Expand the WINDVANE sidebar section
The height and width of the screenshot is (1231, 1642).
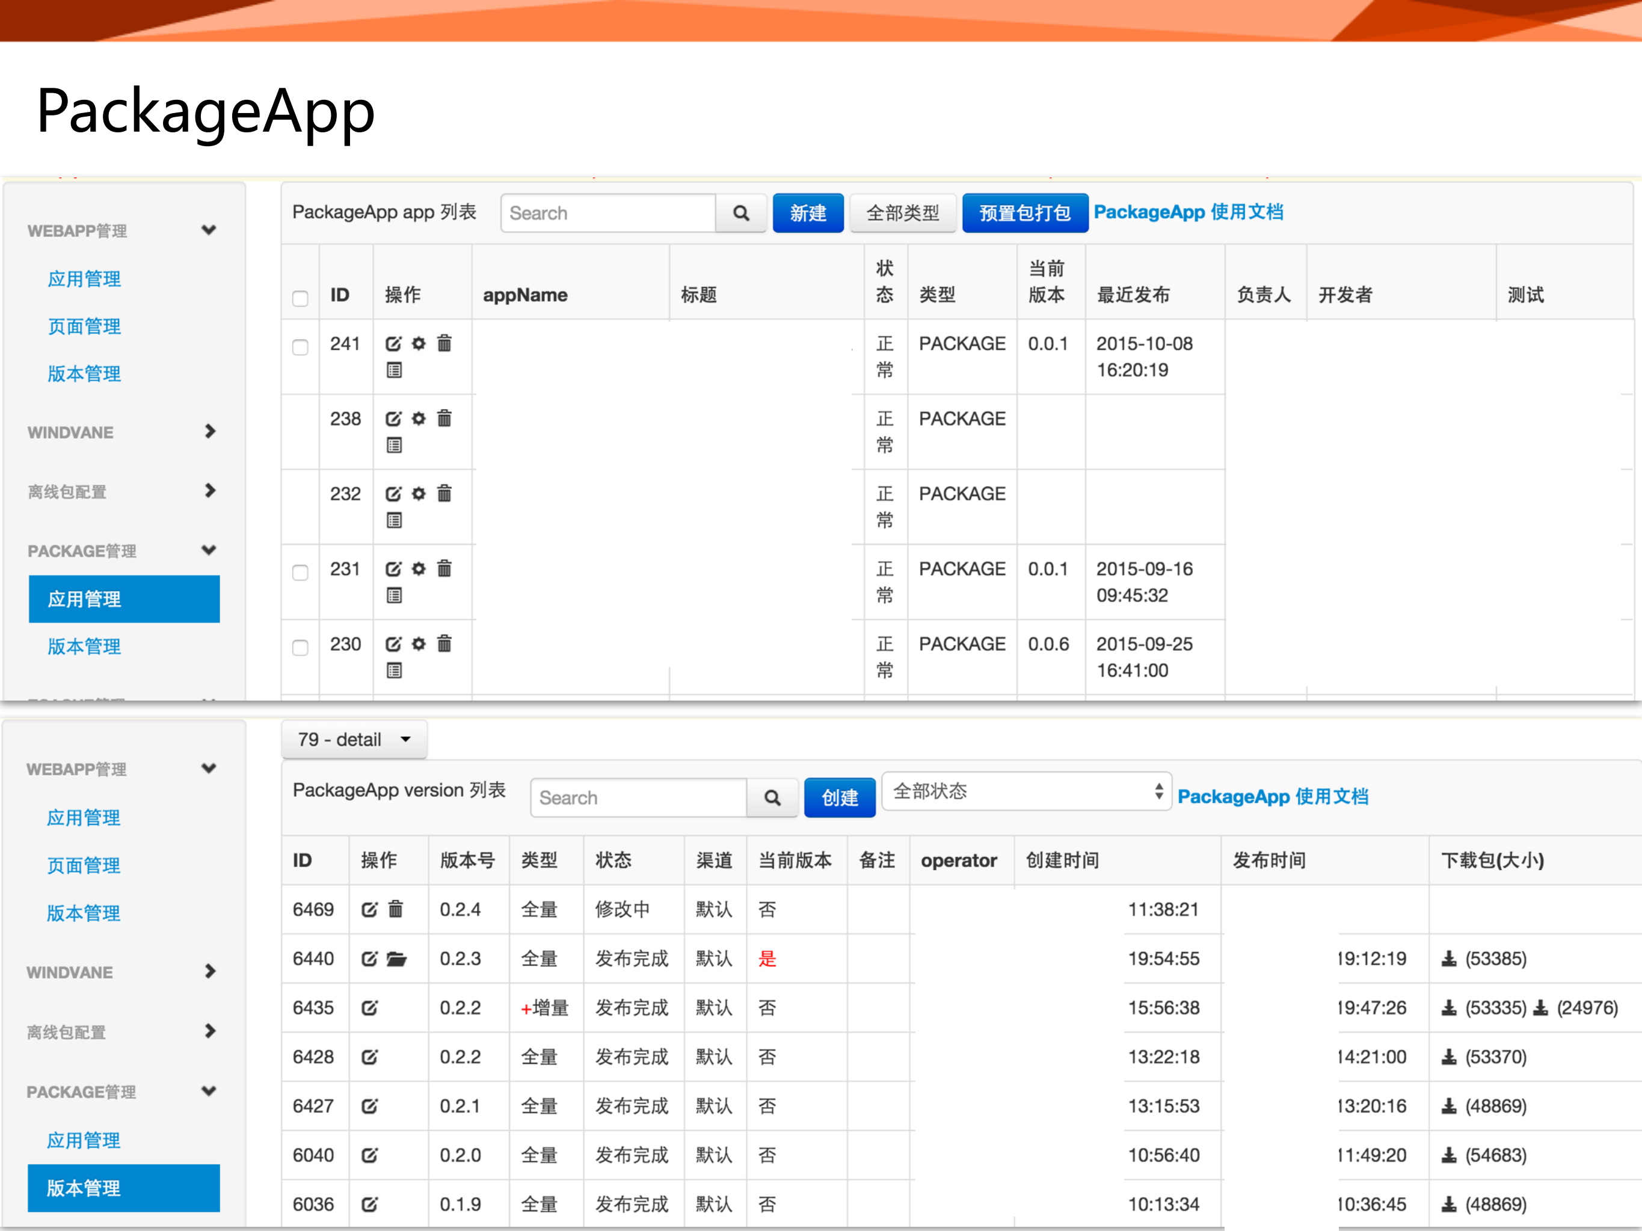(70, 432)
